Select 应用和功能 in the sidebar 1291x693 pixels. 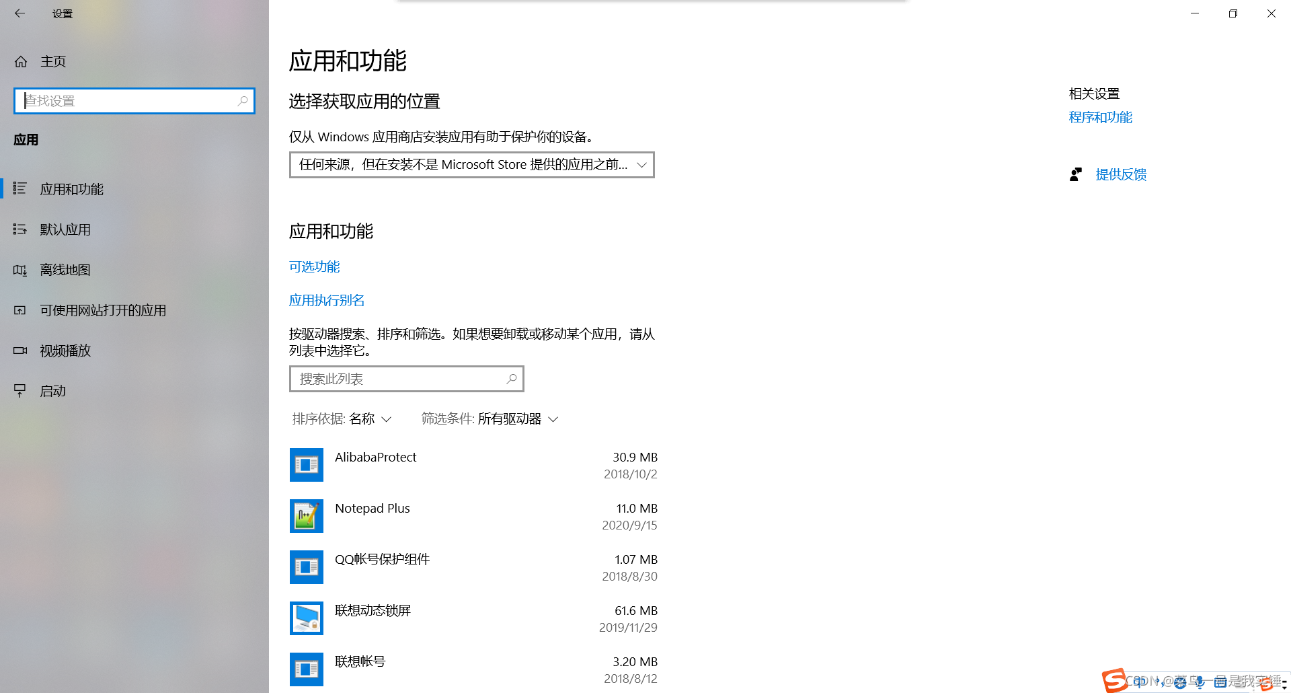[x=71, y=189]
